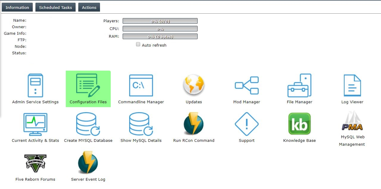Open the Log Viewer

pyautogui.click(x=352, y=86)
